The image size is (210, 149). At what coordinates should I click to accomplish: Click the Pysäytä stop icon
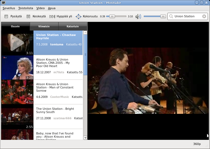click(x=6, y=16)
